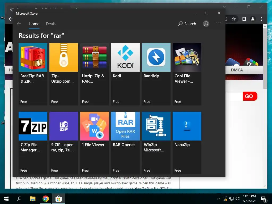
Task: Switch to the Deals tab
Action: (51, 24)
